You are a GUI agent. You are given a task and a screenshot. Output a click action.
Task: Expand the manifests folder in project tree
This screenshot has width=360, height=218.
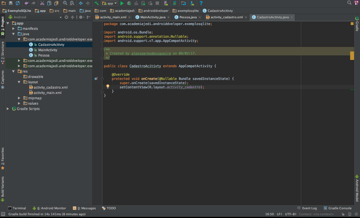pos(14,29)
